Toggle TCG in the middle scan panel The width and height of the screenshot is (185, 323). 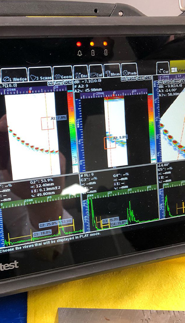point(148,78)
